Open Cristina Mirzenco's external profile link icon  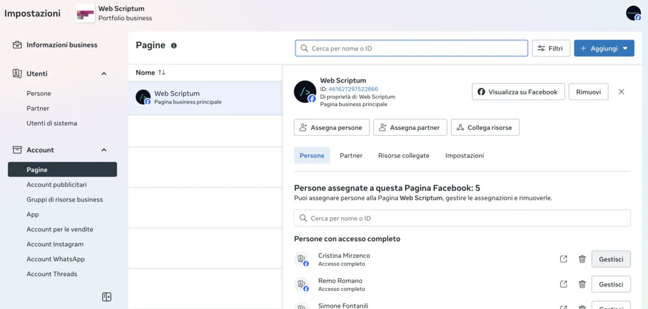point(563,259)
